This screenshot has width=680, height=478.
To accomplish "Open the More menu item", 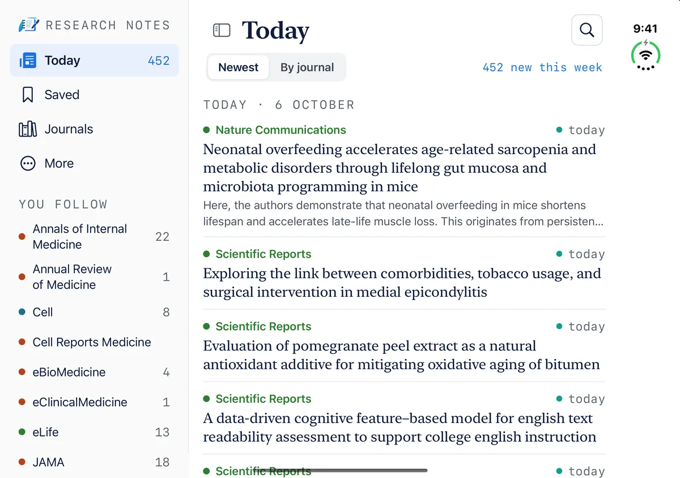I will 95,164.
